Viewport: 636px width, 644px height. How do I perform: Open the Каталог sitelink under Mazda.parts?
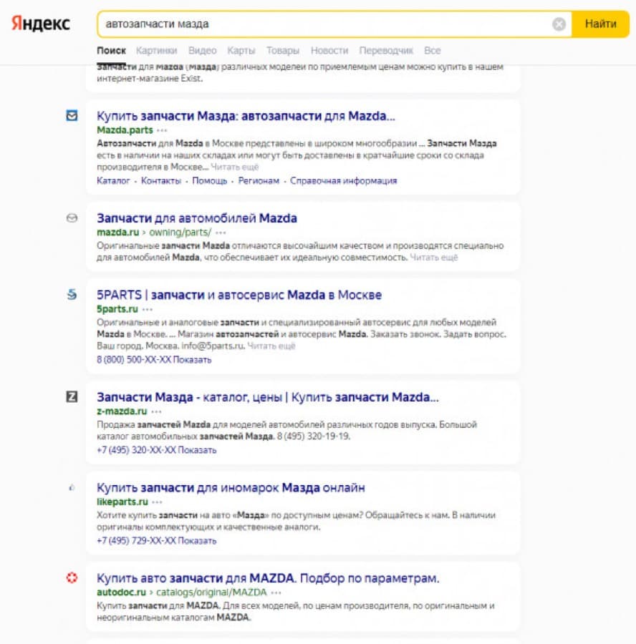click(113, 181)
